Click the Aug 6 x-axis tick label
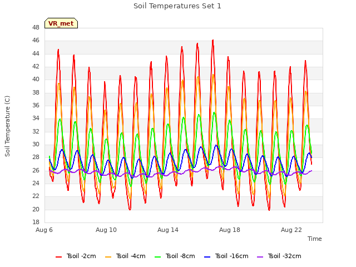This screenshot has width=356, height=267. (44, 230)
